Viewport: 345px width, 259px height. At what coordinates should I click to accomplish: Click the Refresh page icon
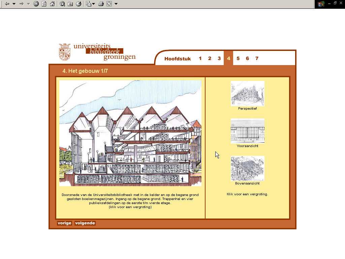[44, 4]
